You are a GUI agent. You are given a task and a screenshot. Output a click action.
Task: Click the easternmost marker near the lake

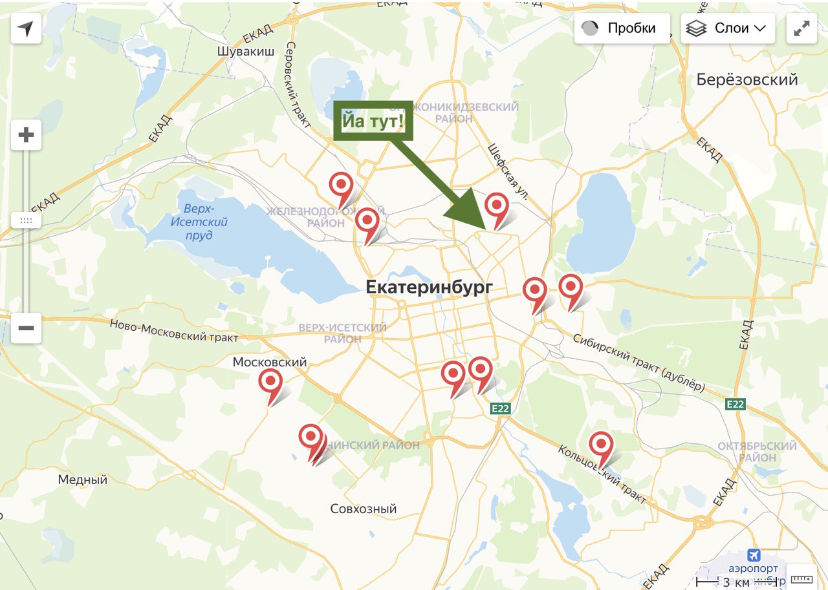(x=571, y=292)
